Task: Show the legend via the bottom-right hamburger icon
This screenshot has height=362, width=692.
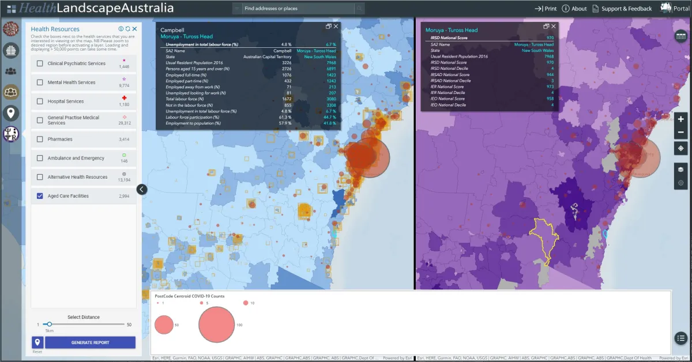Action: click(x=681, y=338)
